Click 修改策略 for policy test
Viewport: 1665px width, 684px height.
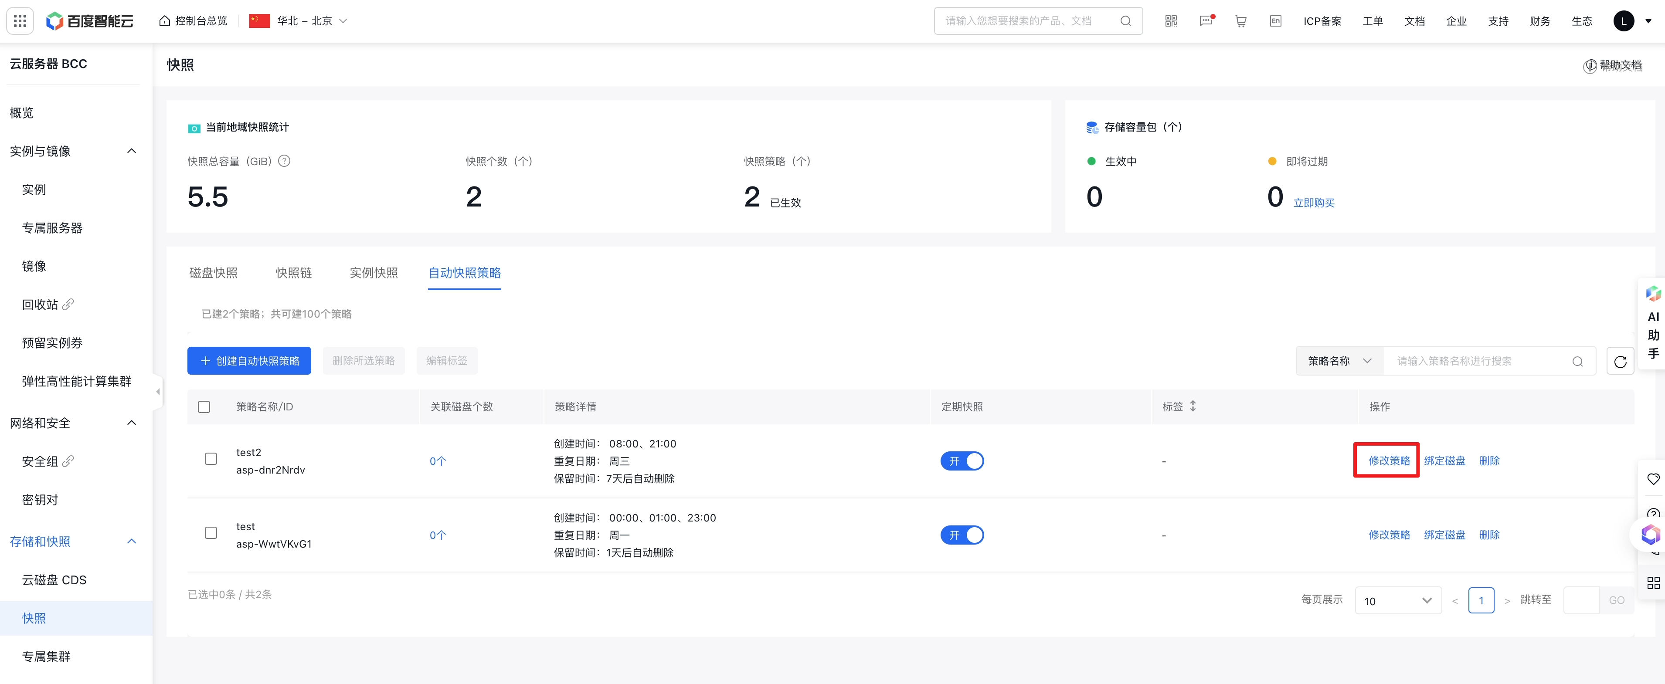pyautogui.click(x=1389, y=535)
